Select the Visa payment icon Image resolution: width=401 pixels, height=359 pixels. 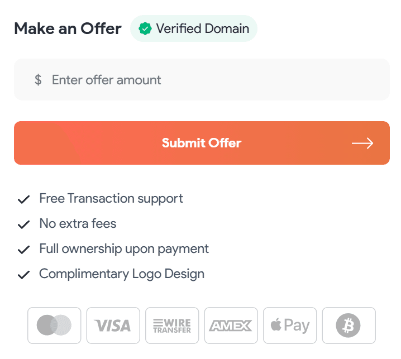coord(113,325)
